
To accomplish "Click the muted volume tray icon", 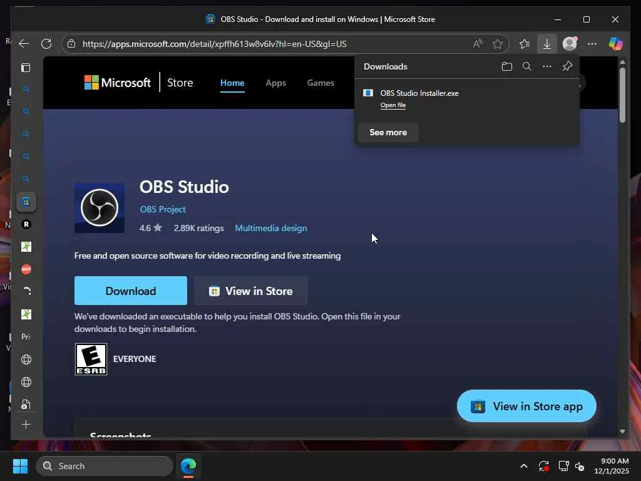I will [580, 466].
